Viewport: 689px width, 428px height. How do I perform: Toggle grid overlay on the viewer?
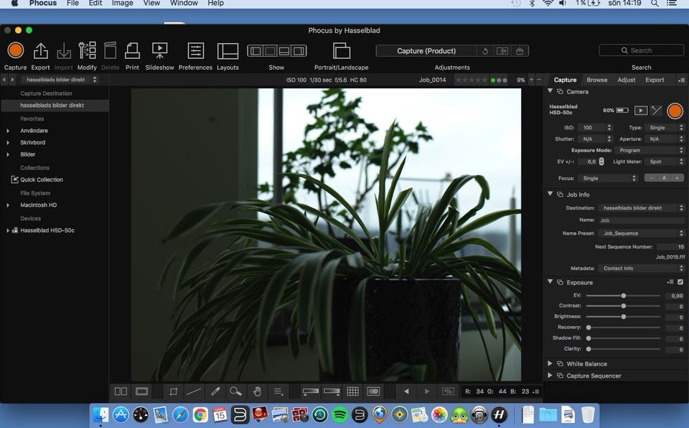(352, 391)
